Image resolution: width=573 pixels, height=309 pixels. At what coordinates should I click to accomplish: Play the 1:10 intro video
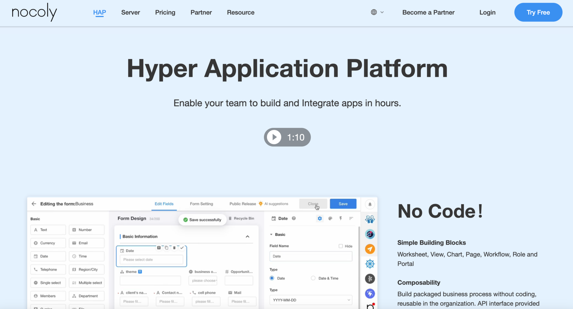pos(274,137)
